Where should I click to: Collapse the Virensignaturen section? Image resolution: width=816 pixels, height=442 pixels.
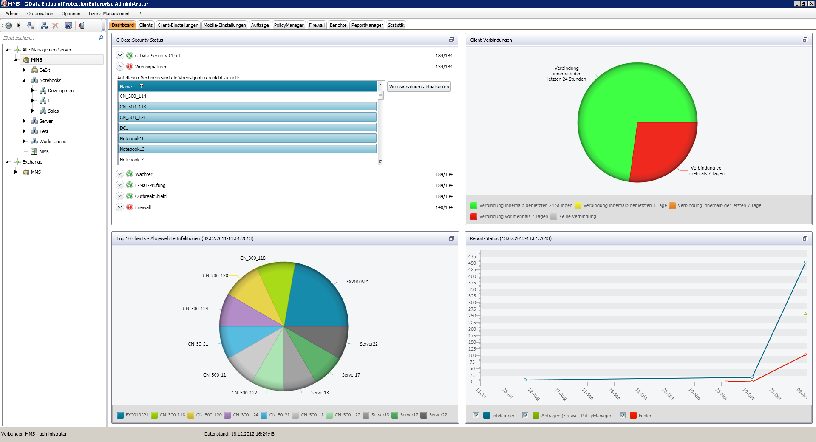[120, 66]
